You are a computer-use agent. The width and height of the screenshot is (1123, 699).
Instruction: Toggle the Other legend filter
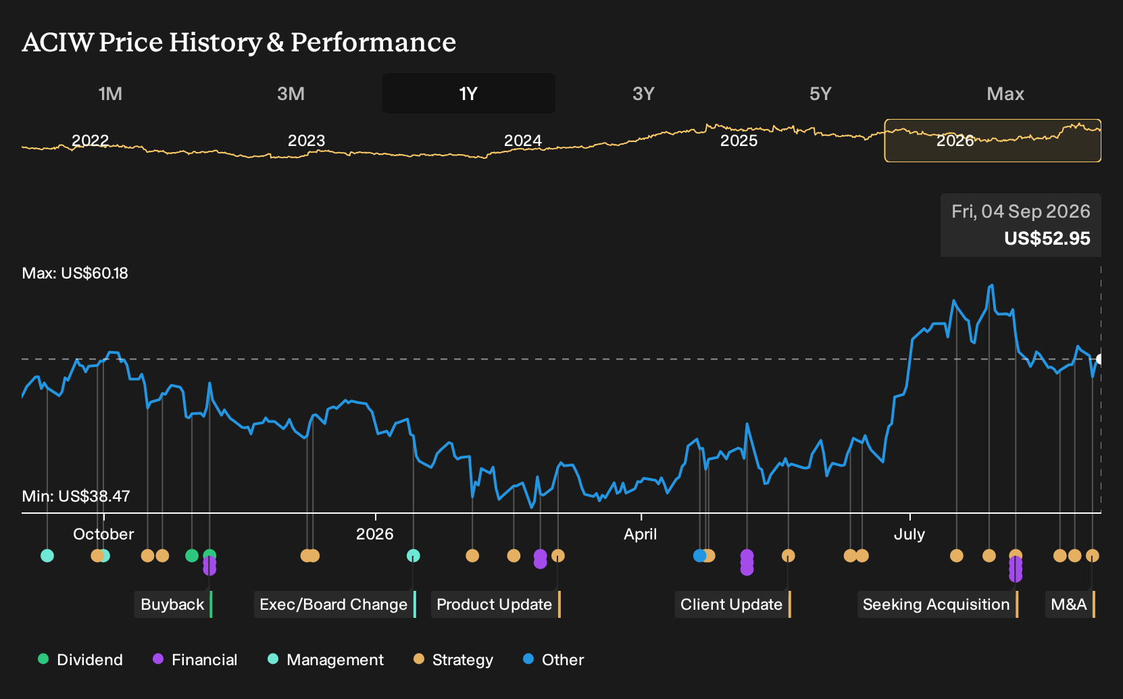553,660
